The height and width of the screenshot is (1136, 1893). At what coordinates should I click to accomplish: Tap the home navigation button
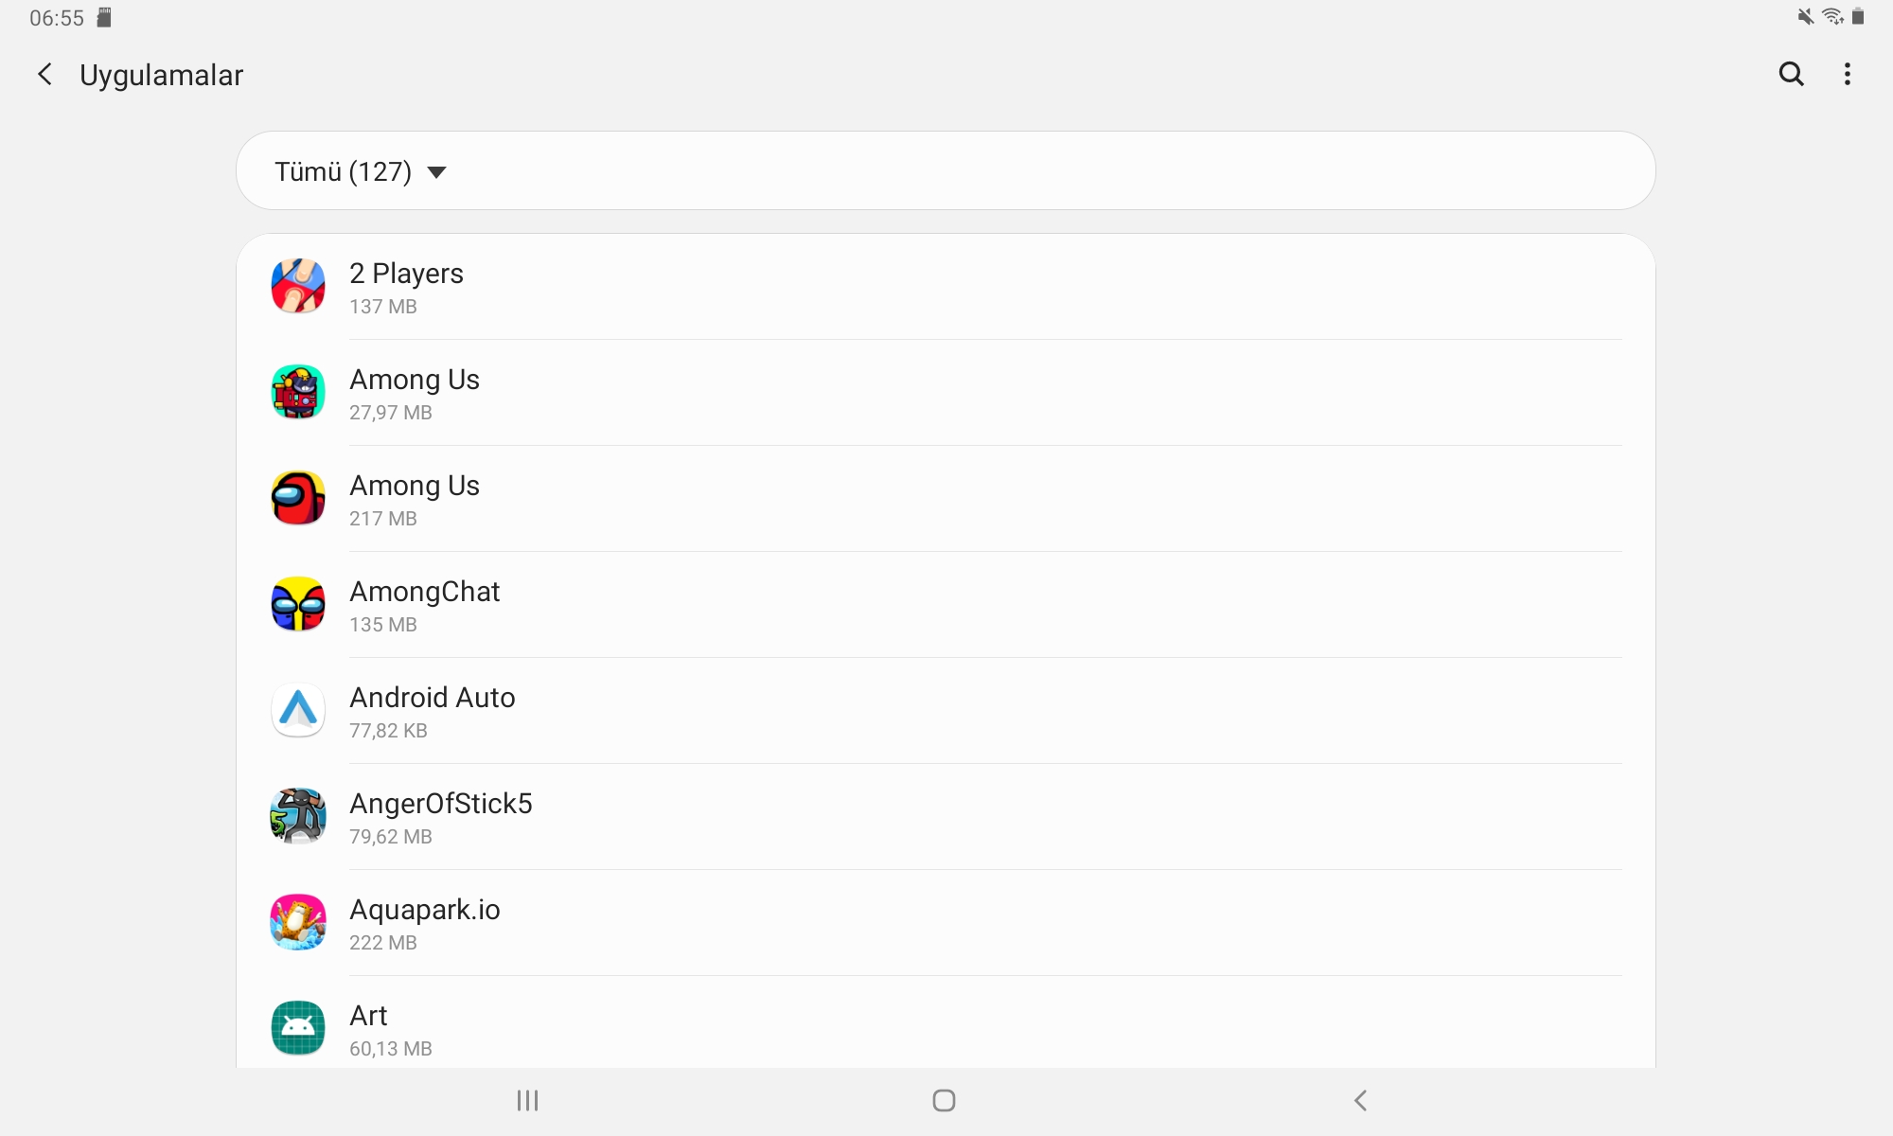pyautogui.click(x=944, y=1100)
